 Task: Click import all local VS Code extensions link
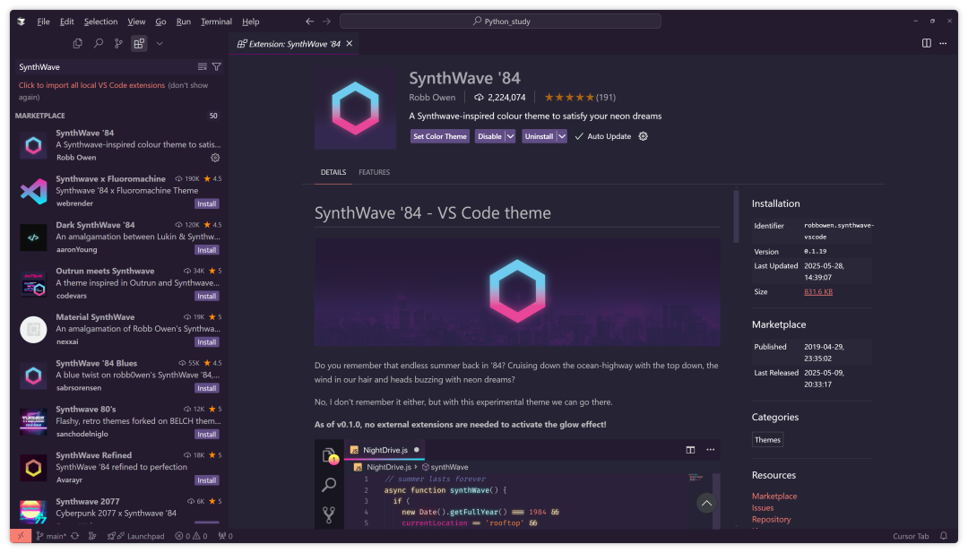91,85
